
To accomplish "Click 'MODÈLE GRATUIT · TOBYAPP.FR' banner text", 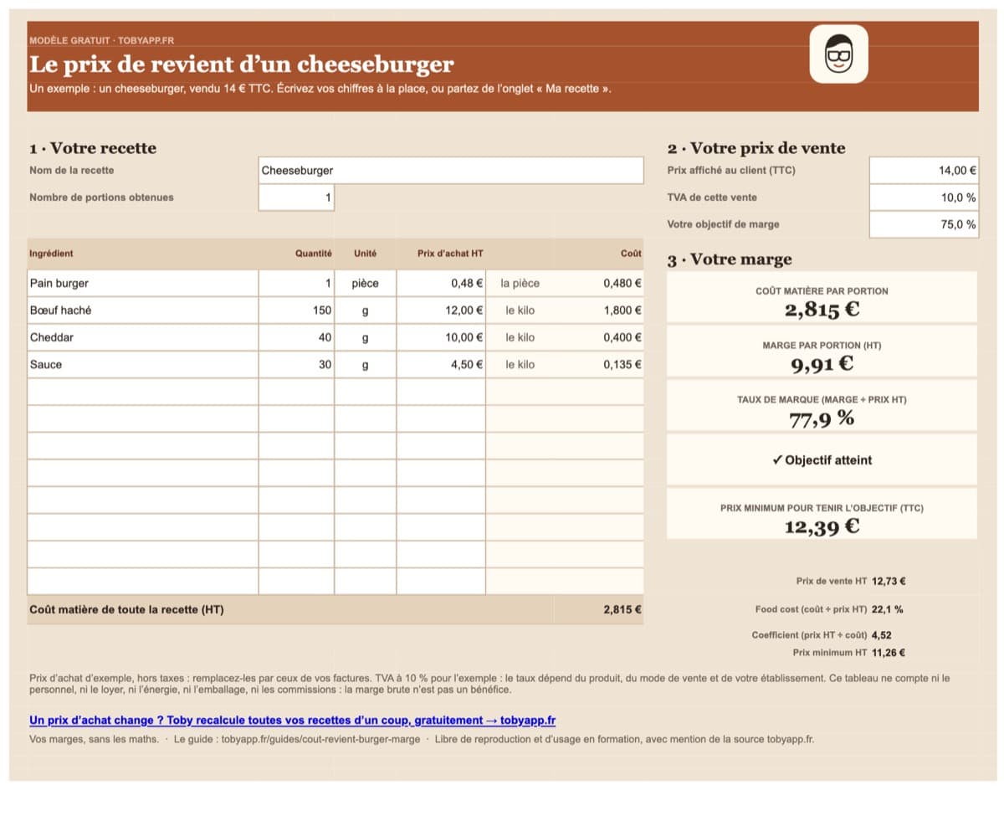I will [101, 40].
